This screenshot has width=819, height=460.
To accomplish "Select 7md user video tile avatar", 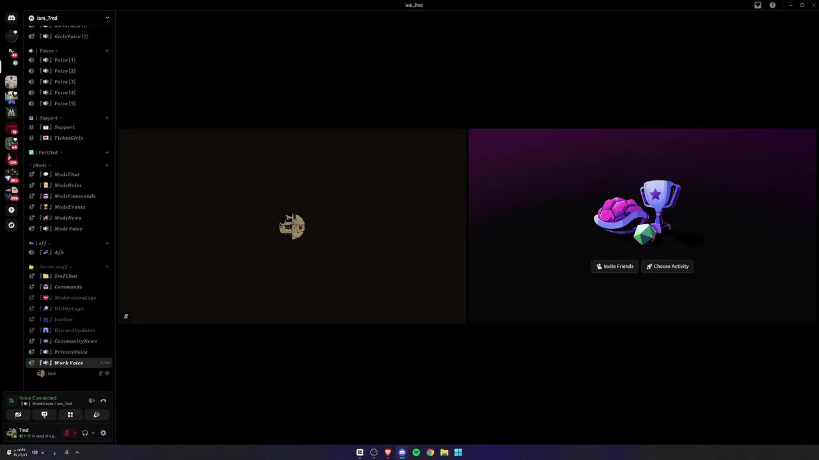I will 292,226.
